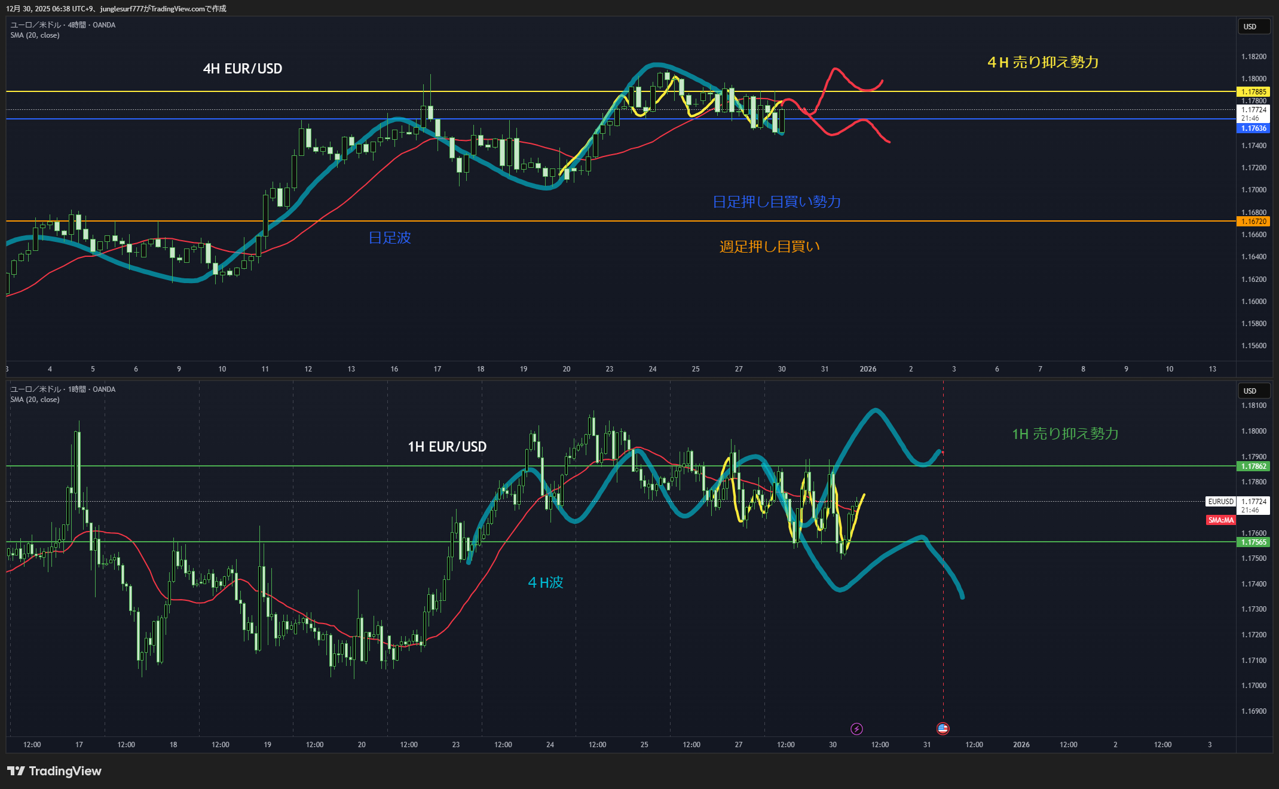Click the US flag economic event icon
Image resolution: width=1279 pixels, height=789 pixels.
pyautogui.click(x=943, y=729)
